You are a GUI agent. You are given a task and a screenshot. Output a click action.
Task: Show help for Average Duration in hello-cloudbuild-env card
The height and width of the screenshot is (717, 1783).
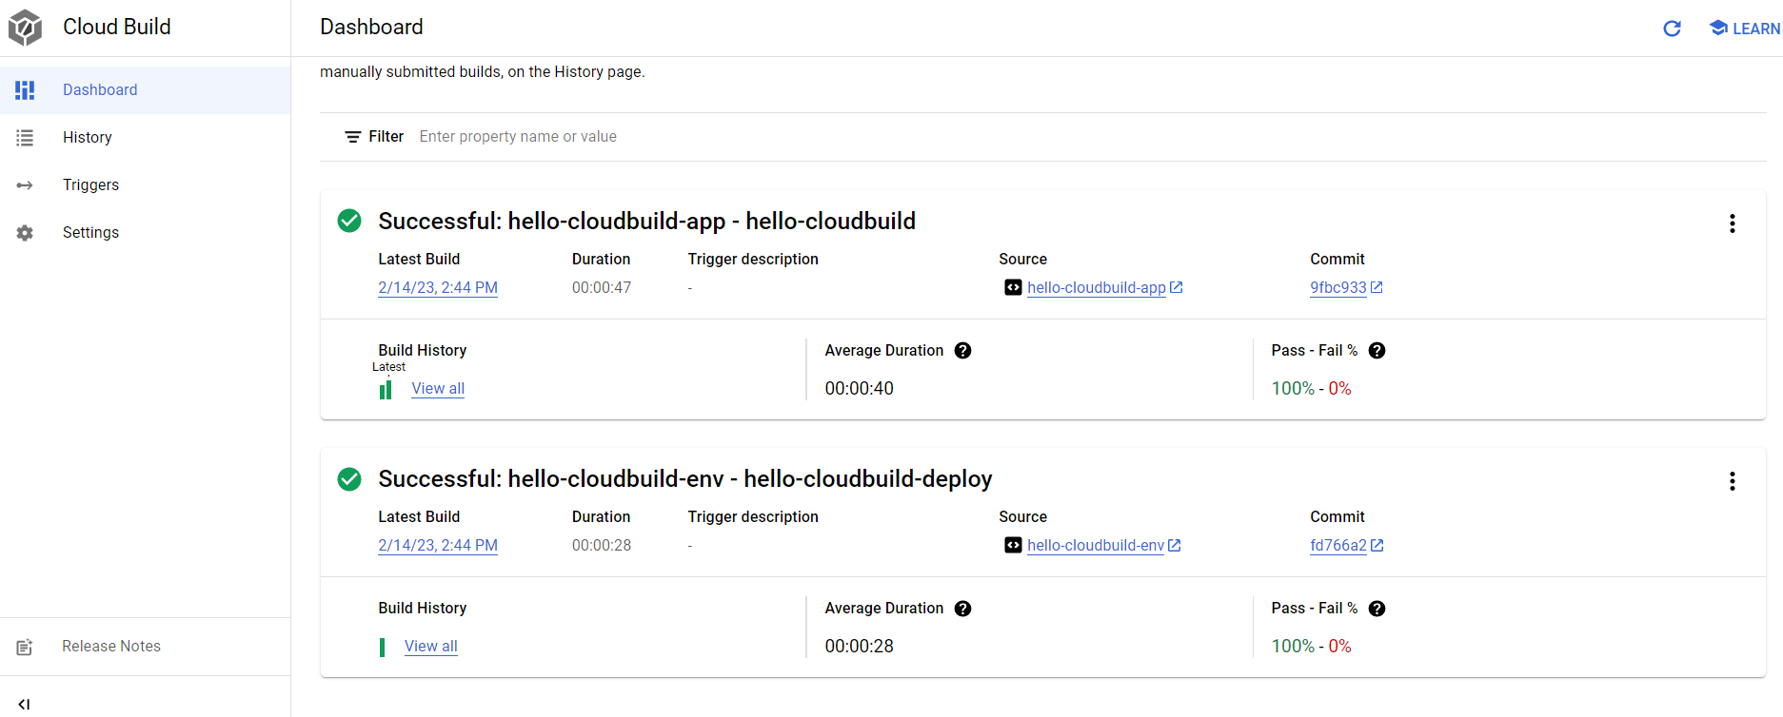tap(962, 609)
